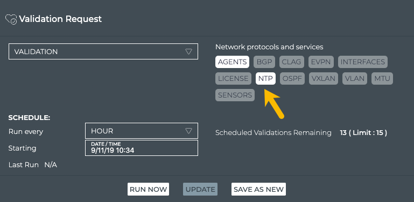414x202 pixels.
Task: Toggle the LICENSE chip
Action: pyautogui.click(x=234, y=79)
